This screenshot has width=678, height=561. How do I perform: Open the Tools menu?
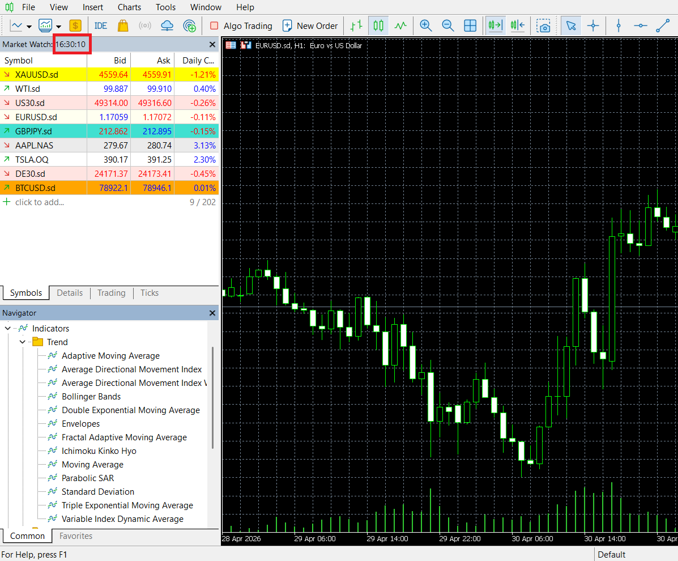point(165,7)
